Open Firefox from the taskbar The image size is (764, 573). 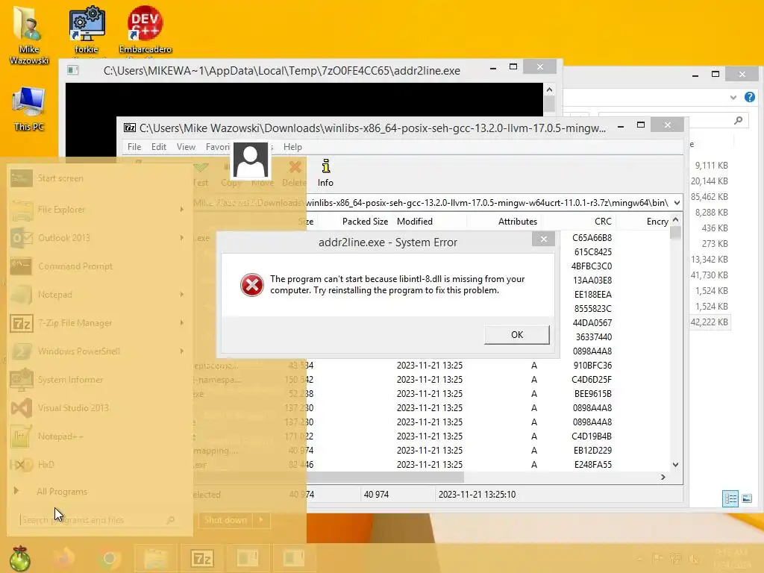point(64,558)
